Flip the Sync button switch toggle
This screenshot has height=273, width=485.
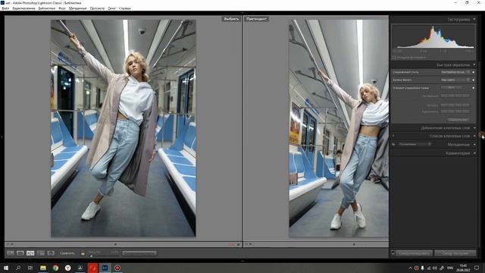(x=393, y=253)
